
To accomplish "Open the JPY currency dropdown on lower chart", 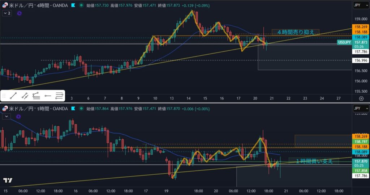I will click(x=361, y=109).
